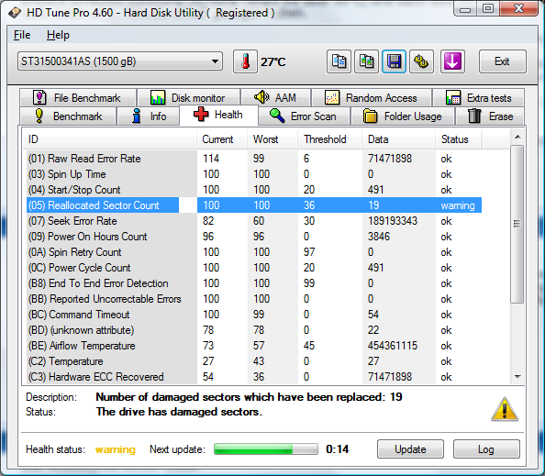
Task: Click the 3846 power on hours value
Action: tap(379, 237)
